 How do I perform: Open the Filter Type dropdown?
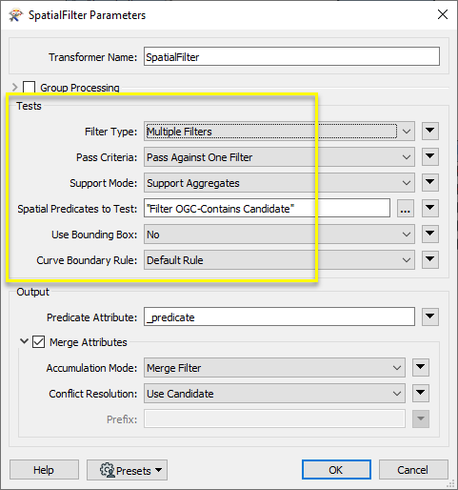click(279, 132)
